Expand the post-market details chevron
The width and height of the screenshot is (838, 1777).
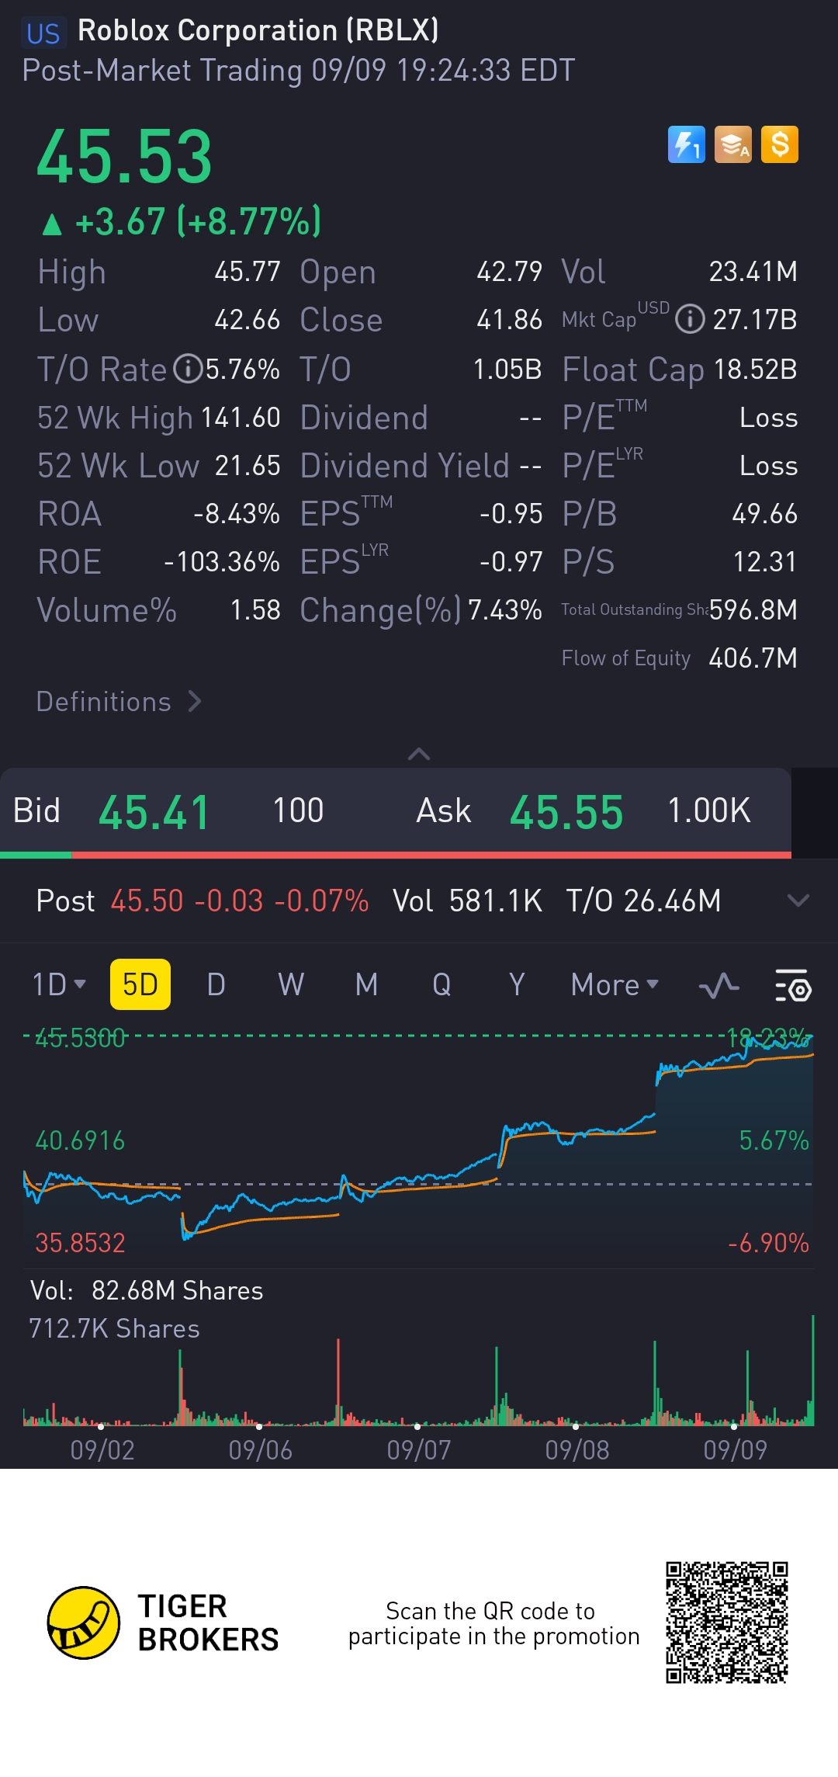798,901
